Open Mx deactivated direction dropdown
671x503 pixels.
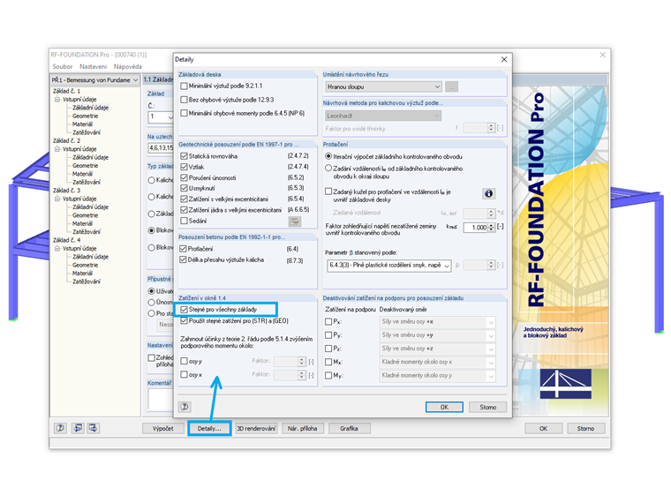[437, 363]
